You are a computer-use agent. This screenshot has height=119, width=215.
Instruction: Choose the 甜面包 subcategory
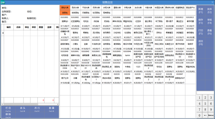pyautogui.click(x=65, y=13)
